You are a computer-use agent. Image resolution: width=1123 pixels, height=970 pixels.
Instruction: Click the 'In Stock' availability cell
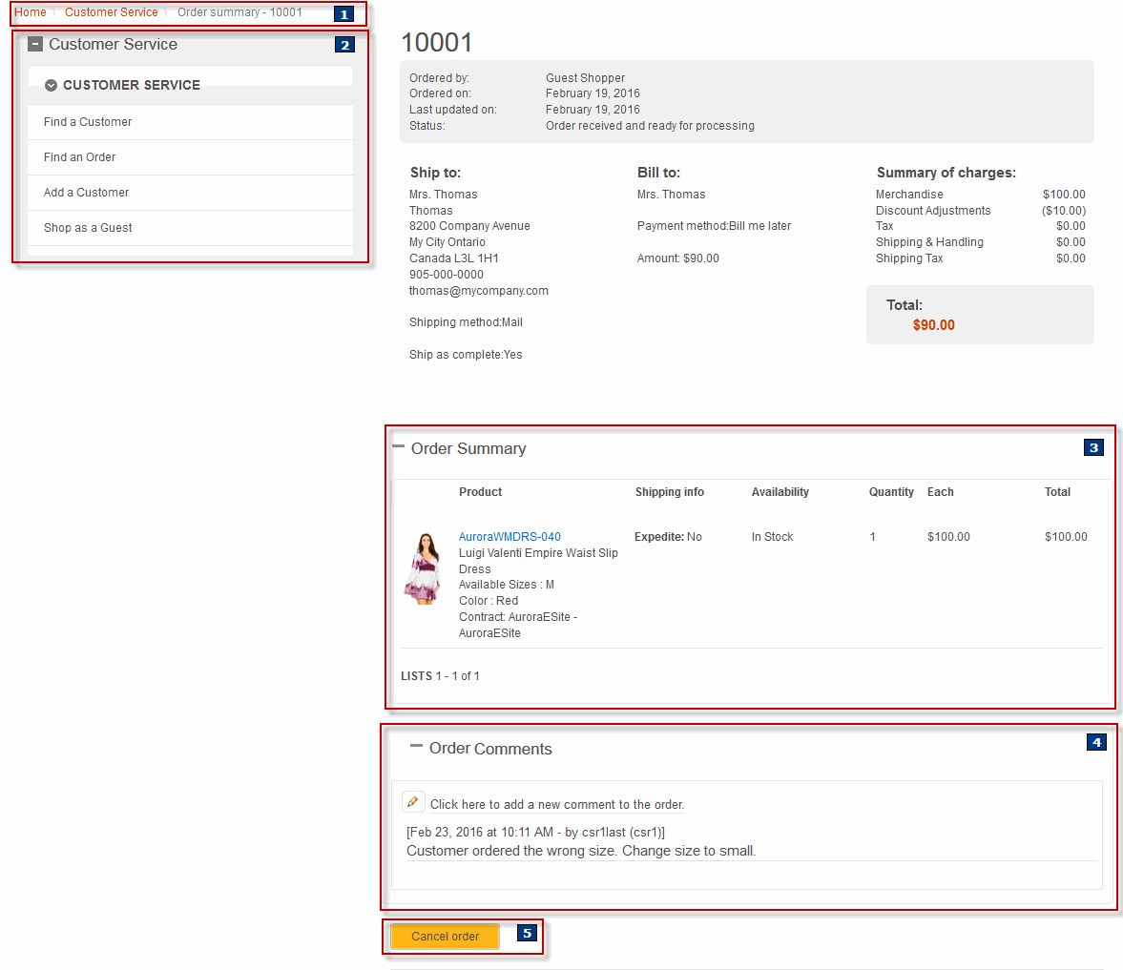point(772,537)
